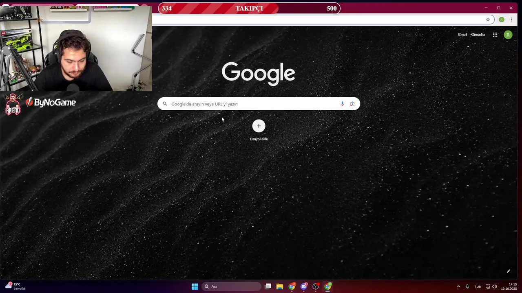The image size is (522, 293).
Task: Open the Google apps grid
Action: point(495,35)
